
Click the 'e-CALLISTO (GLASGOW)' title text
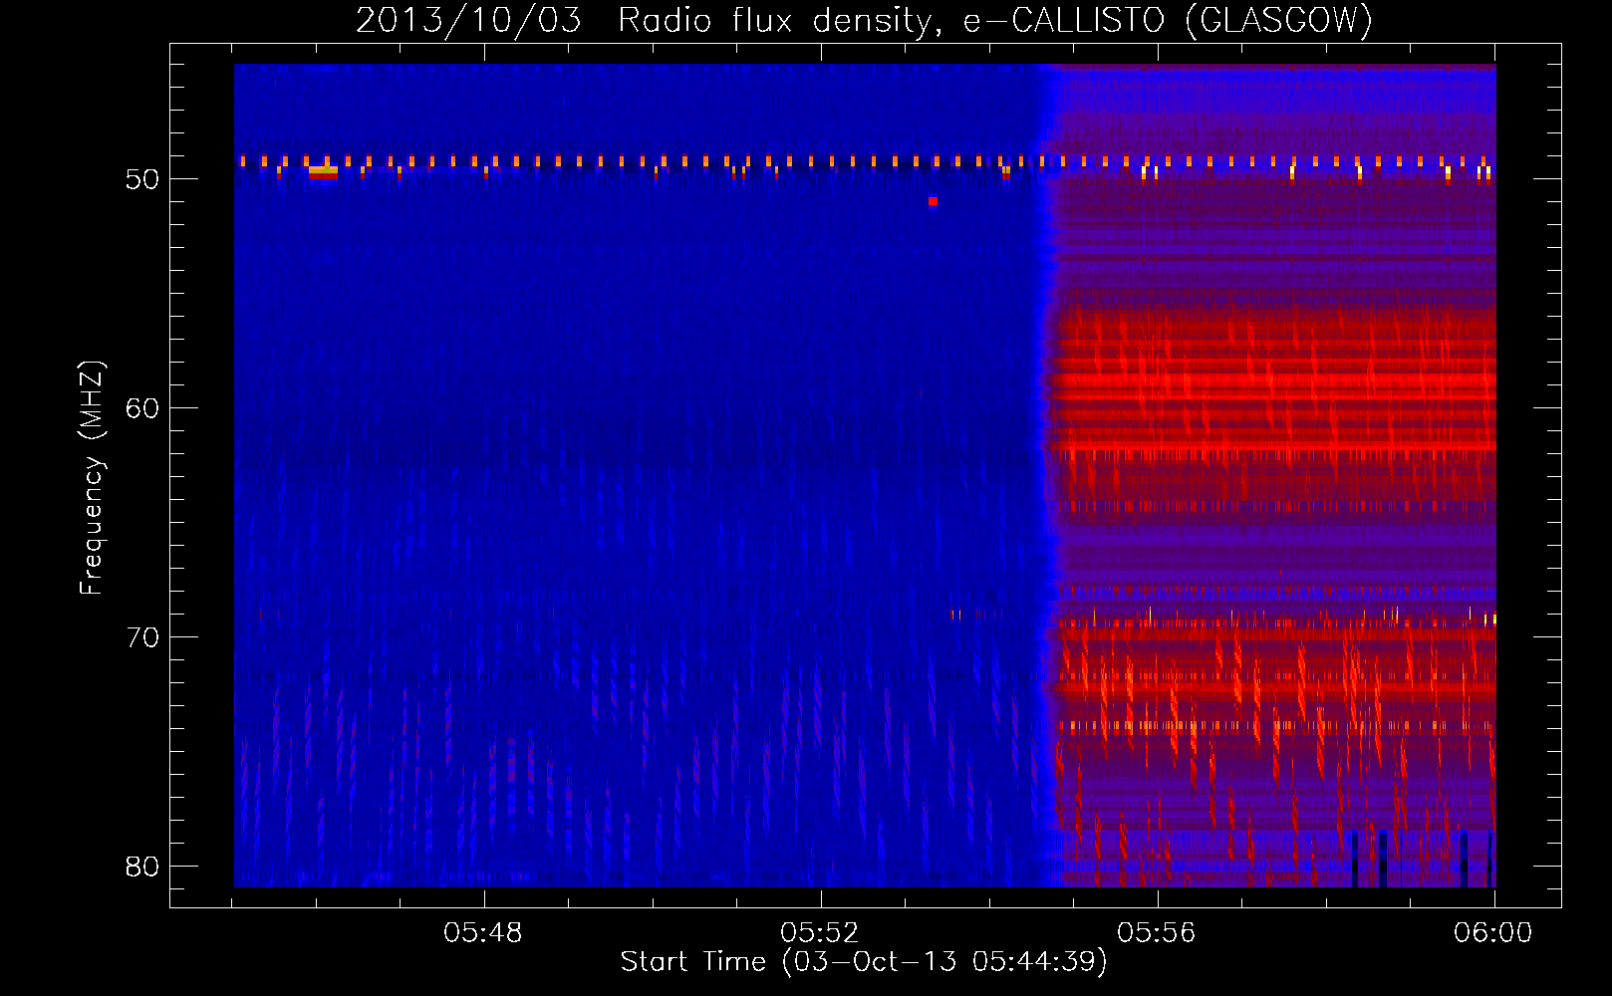(x=1169, y=21)
